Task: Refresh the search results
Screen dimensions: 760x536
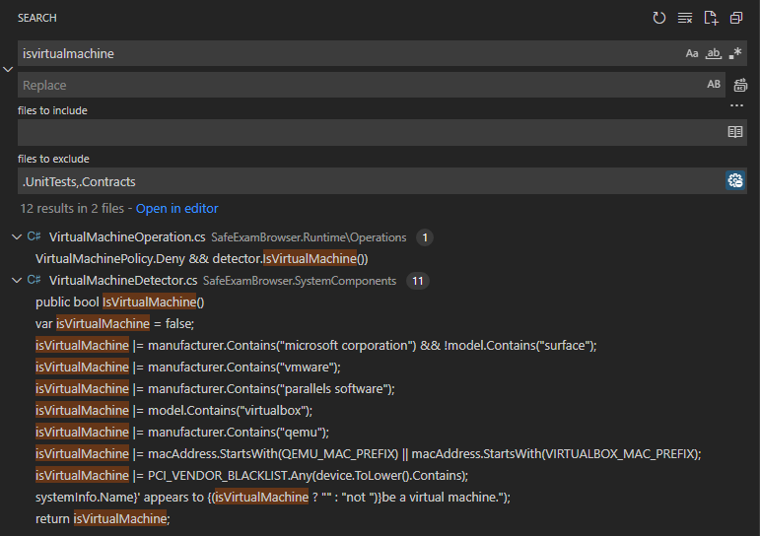Action: (659, 18)
